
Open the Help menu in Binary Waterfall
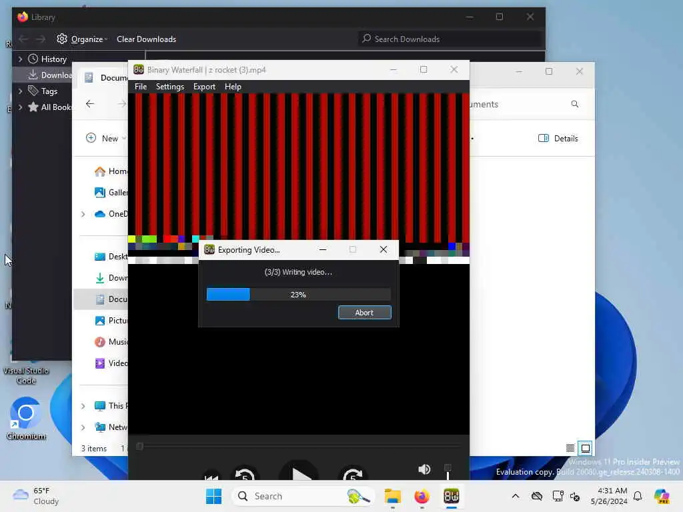tap(233, 87)
